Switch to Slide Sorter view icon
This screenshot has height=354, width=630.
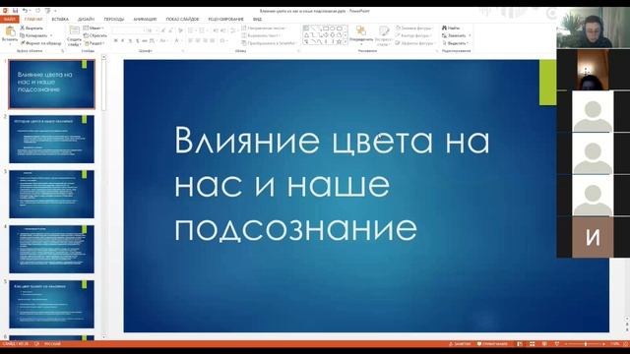click(x=532, y=344)
